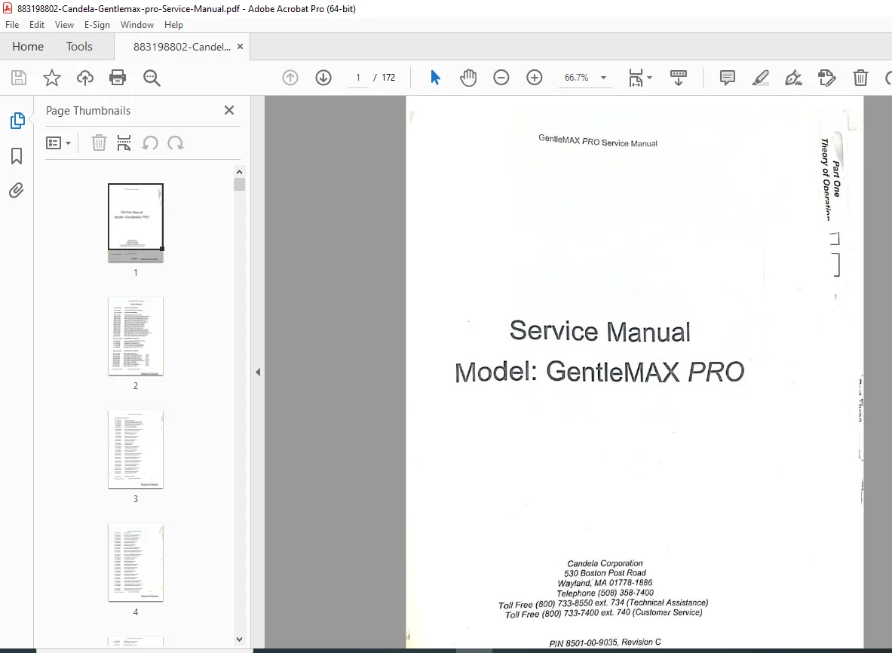This screenshot has width=892, height=653.
Task: Switch to the Tools tab
Action: click(x=79, y=47)
